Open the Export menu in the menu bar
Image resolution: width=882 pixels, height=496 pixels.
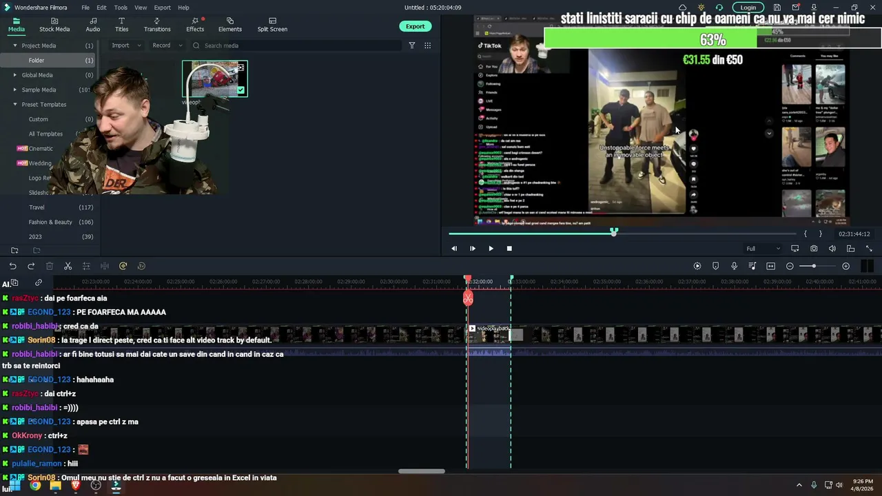pyautogui.click(x=163, y=8)
